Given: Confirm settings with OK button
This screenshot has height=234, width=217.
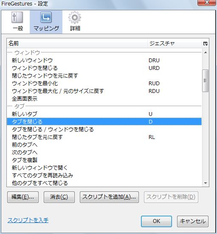Looking at the screenshot, I should click(156, 221).
